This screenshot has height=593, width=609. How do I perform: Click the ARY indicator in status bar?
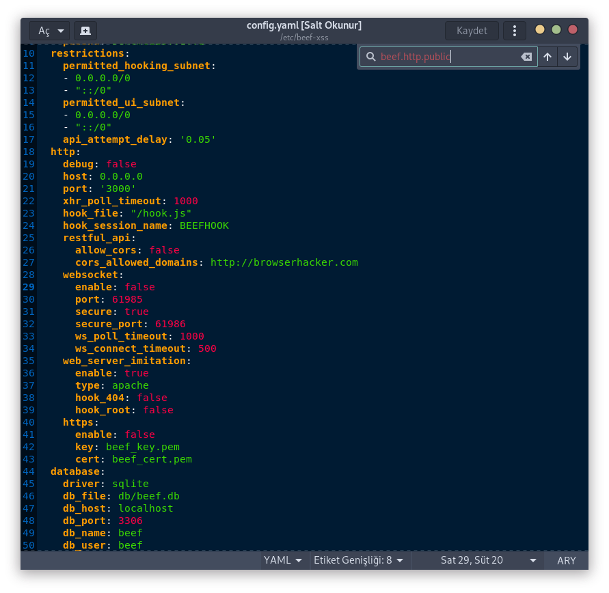point(566,560)
